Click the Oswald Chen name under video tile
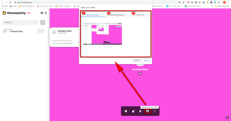This screenshot has height=121, width=231. point(140,69)
